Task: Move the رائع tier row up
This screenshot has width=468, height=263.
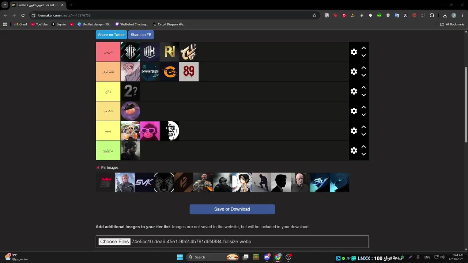Action: 363,88
